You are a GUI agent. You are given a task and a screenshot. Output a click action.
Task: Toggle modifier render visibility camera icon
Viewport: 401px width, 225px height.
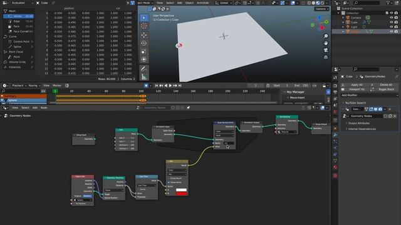(x=380, y=109)
